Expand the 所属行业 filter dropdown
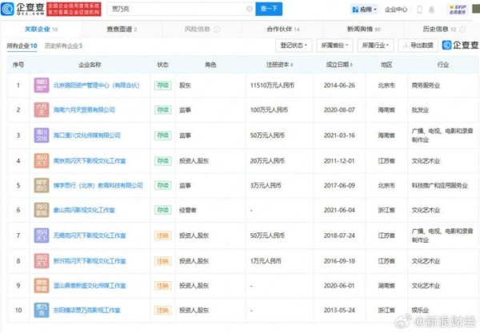 click(x=375, y=46)
